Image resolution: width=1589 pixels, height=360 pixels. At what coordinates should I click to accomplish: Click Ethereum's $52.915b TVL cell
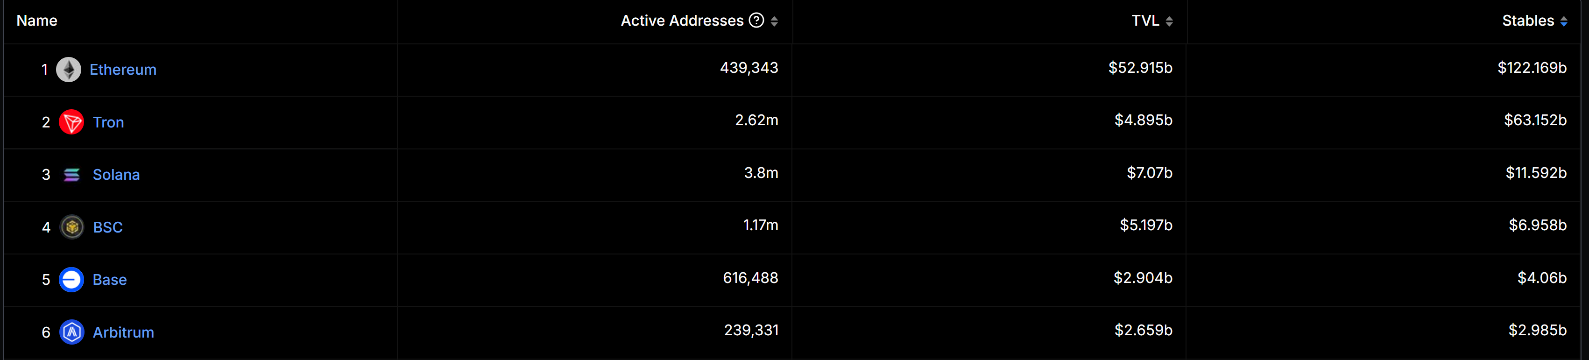click(1140, 68)
